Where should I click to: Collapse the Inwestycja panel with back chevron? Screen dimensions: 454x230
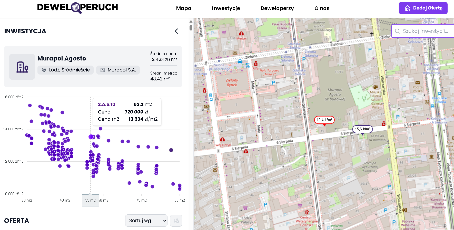176,31
